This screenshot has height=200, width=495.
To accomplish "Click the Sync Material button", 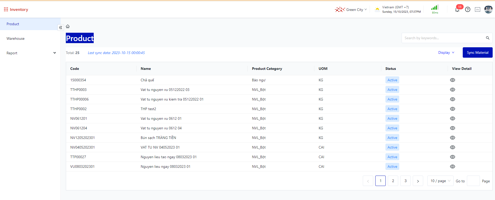I will point(477,52).
